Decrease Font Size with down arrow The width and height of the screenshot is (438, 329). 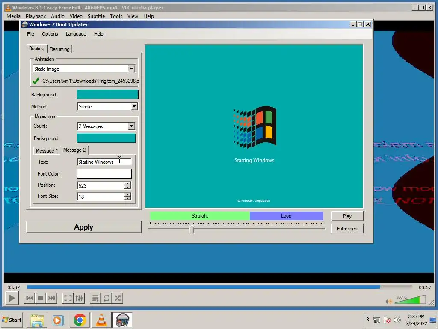(x=127, y=199)
